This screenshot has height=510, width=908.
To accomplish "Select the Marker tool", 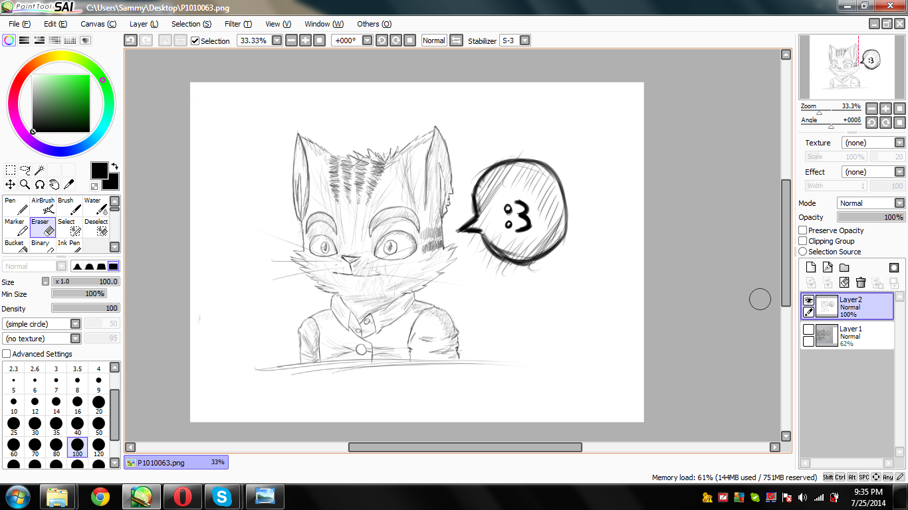I will point(16,227).
